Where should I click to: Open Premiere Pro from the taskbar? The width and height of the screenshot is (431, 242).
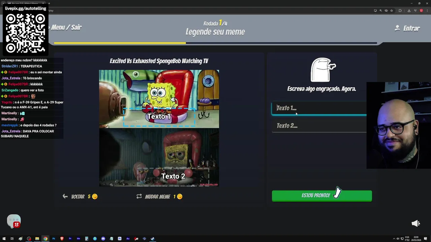click(70, 239)
